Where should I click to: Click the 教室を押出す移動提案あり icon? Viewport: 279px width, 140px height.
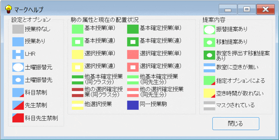[x=209, y=55]
